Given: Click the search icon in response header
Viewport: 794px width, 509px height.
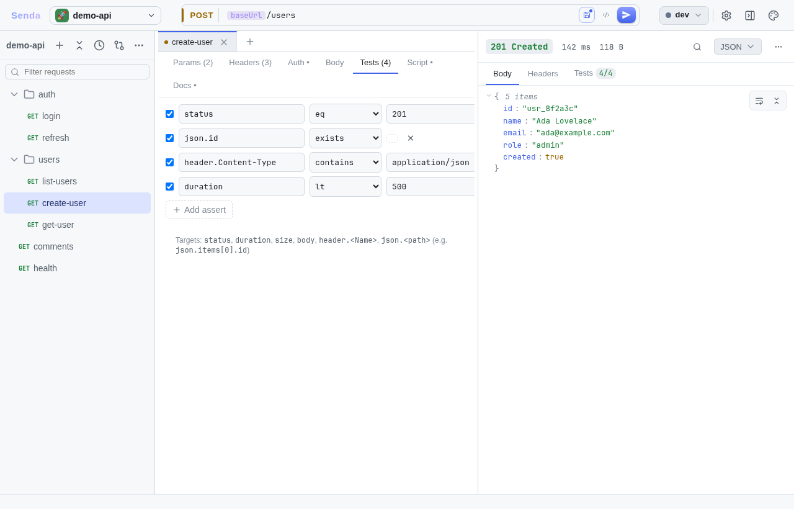Looking at the screenshot, I should (697, 47).
